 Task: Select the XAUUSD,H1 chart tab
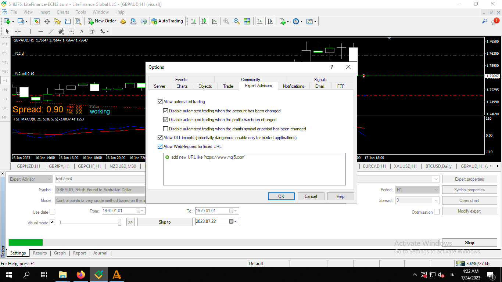(405, 166)
